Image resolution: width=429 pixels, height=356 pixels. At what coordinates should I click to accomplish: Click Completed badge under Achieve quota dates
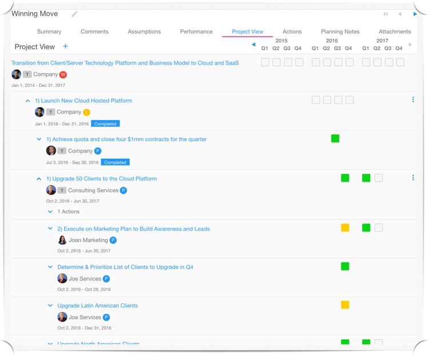point(115,162)
